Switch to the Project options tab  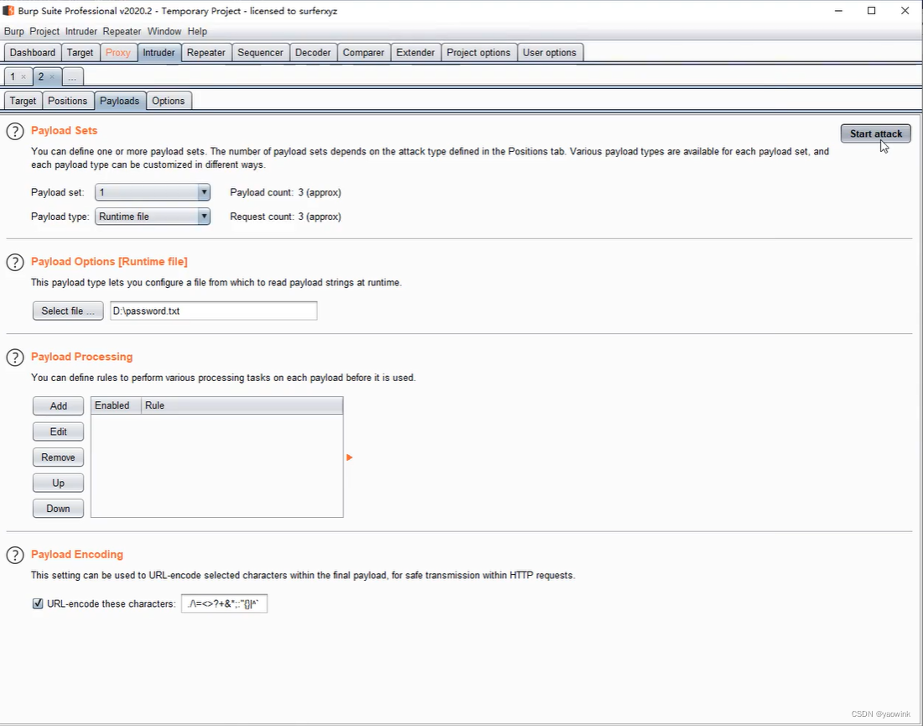click(x=478, y=52)
